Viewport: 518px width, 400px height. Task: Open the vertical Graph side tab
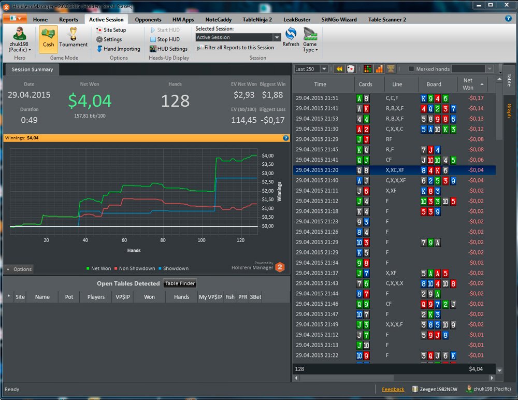(x=509, y=111)
